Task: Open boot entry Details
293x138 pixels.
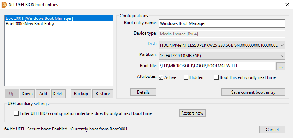Action: 143,92
